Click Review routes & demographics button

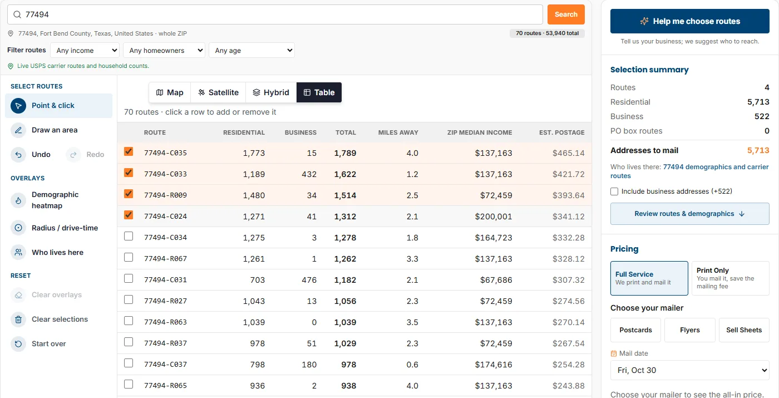pos(690,214)
